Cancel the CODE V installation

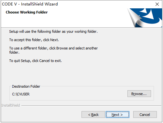tap(145, 114)
